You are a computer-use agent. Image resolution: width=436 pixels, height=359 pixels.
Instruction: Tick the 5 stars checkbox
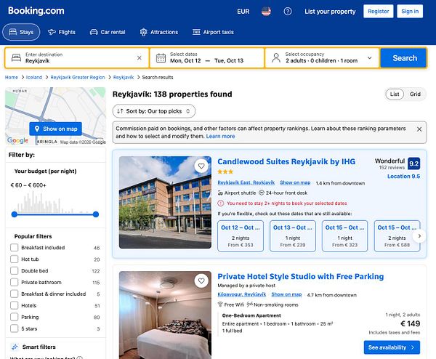15,328
